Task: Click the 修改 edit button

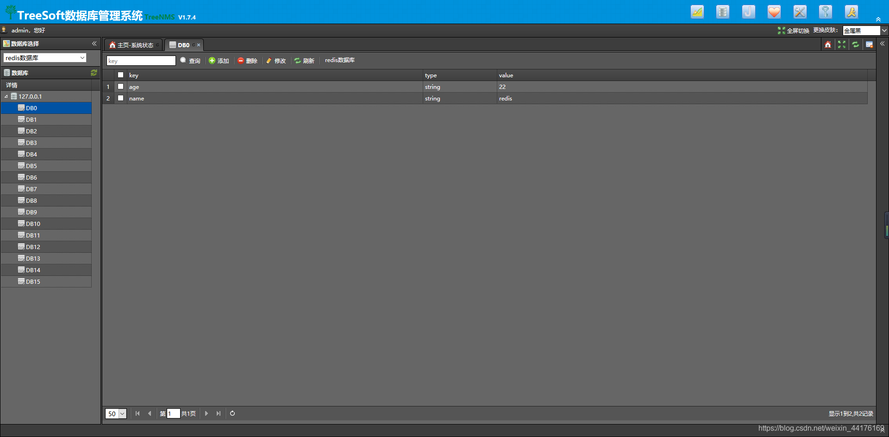Action: pos(276,61)
